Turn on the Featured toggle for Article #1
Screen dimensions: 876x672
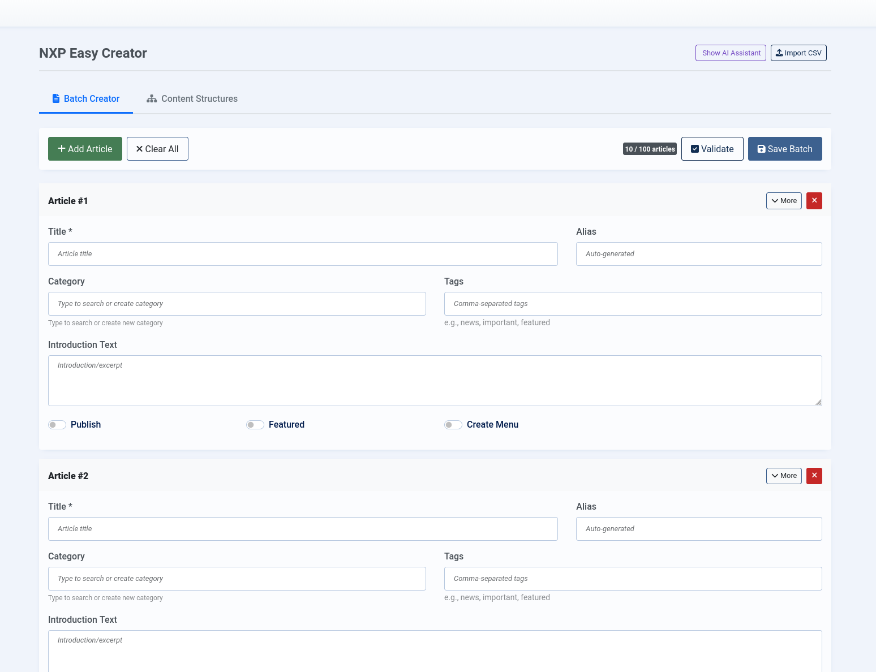pos(255,424)
